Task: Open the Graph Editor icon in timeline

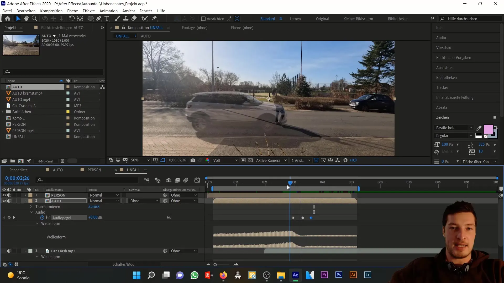Action: (x=197, y=180)
